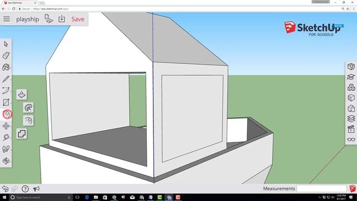Click the SketchUp for Schools logo
The height and width of the screenshot is (201, 357).
pyautogui.click(x=314, y=28)
